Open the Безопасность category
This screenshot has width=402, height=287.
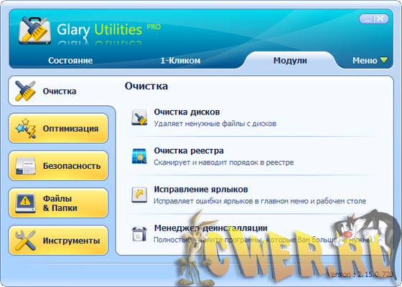[58, 165]
